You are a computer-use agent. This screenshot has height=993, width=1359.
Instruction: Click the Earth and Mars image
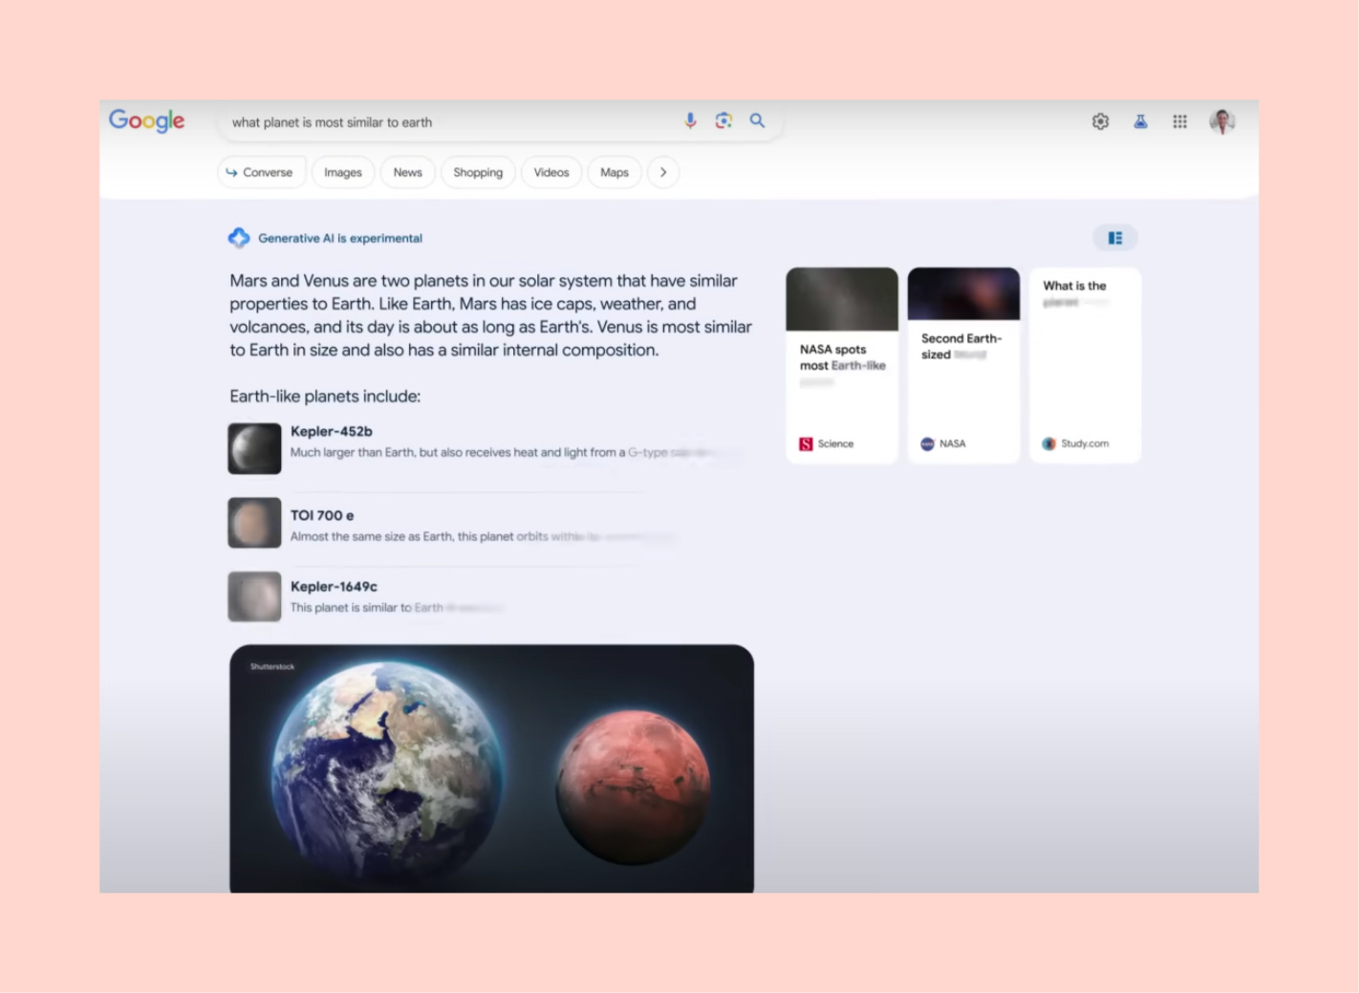click(x=491, y=768)
